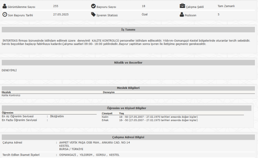Click the clock icon beside Son Başvuru Tarihi
The image size is (258, 158).
click(x=4, y=14)
